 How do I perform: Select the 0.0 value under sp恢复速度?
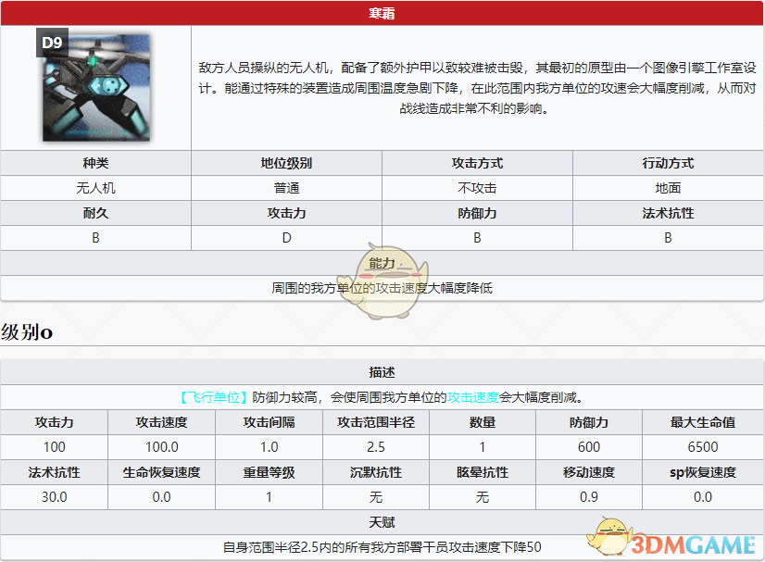point(703,497)
